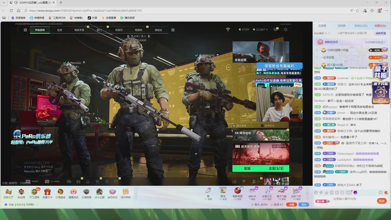Click username Felsenstapel in chat
391x220 pixels.
click(346, 154)
